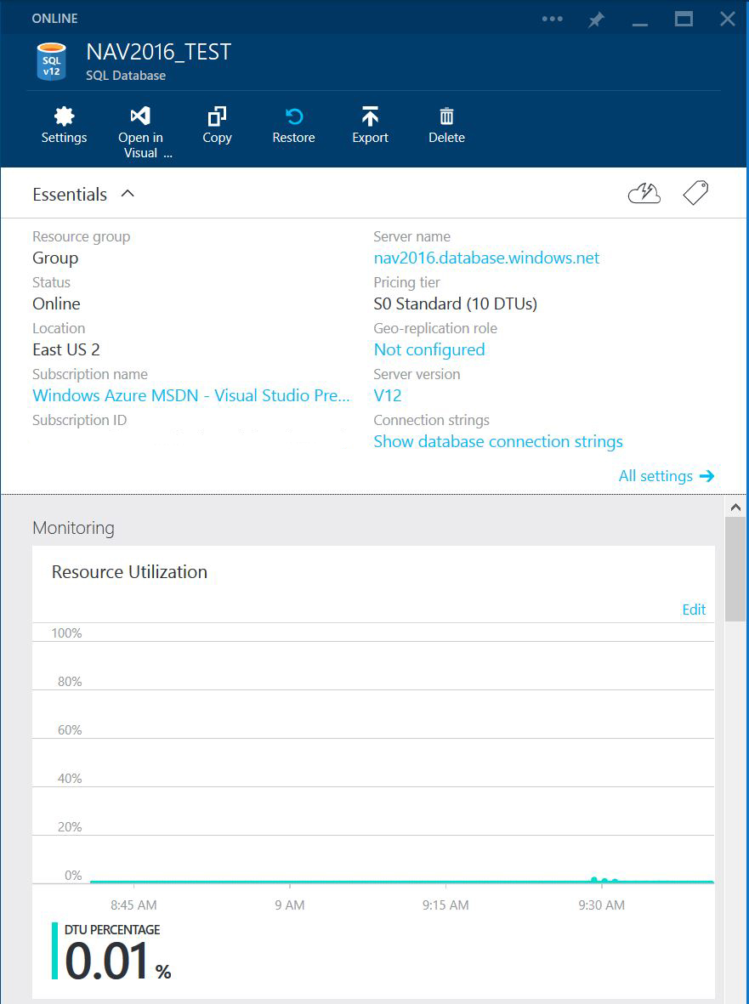Screen dimensions: 749x1004
Task: Click the East US 2 location value
Action: [x=66, y=349]
